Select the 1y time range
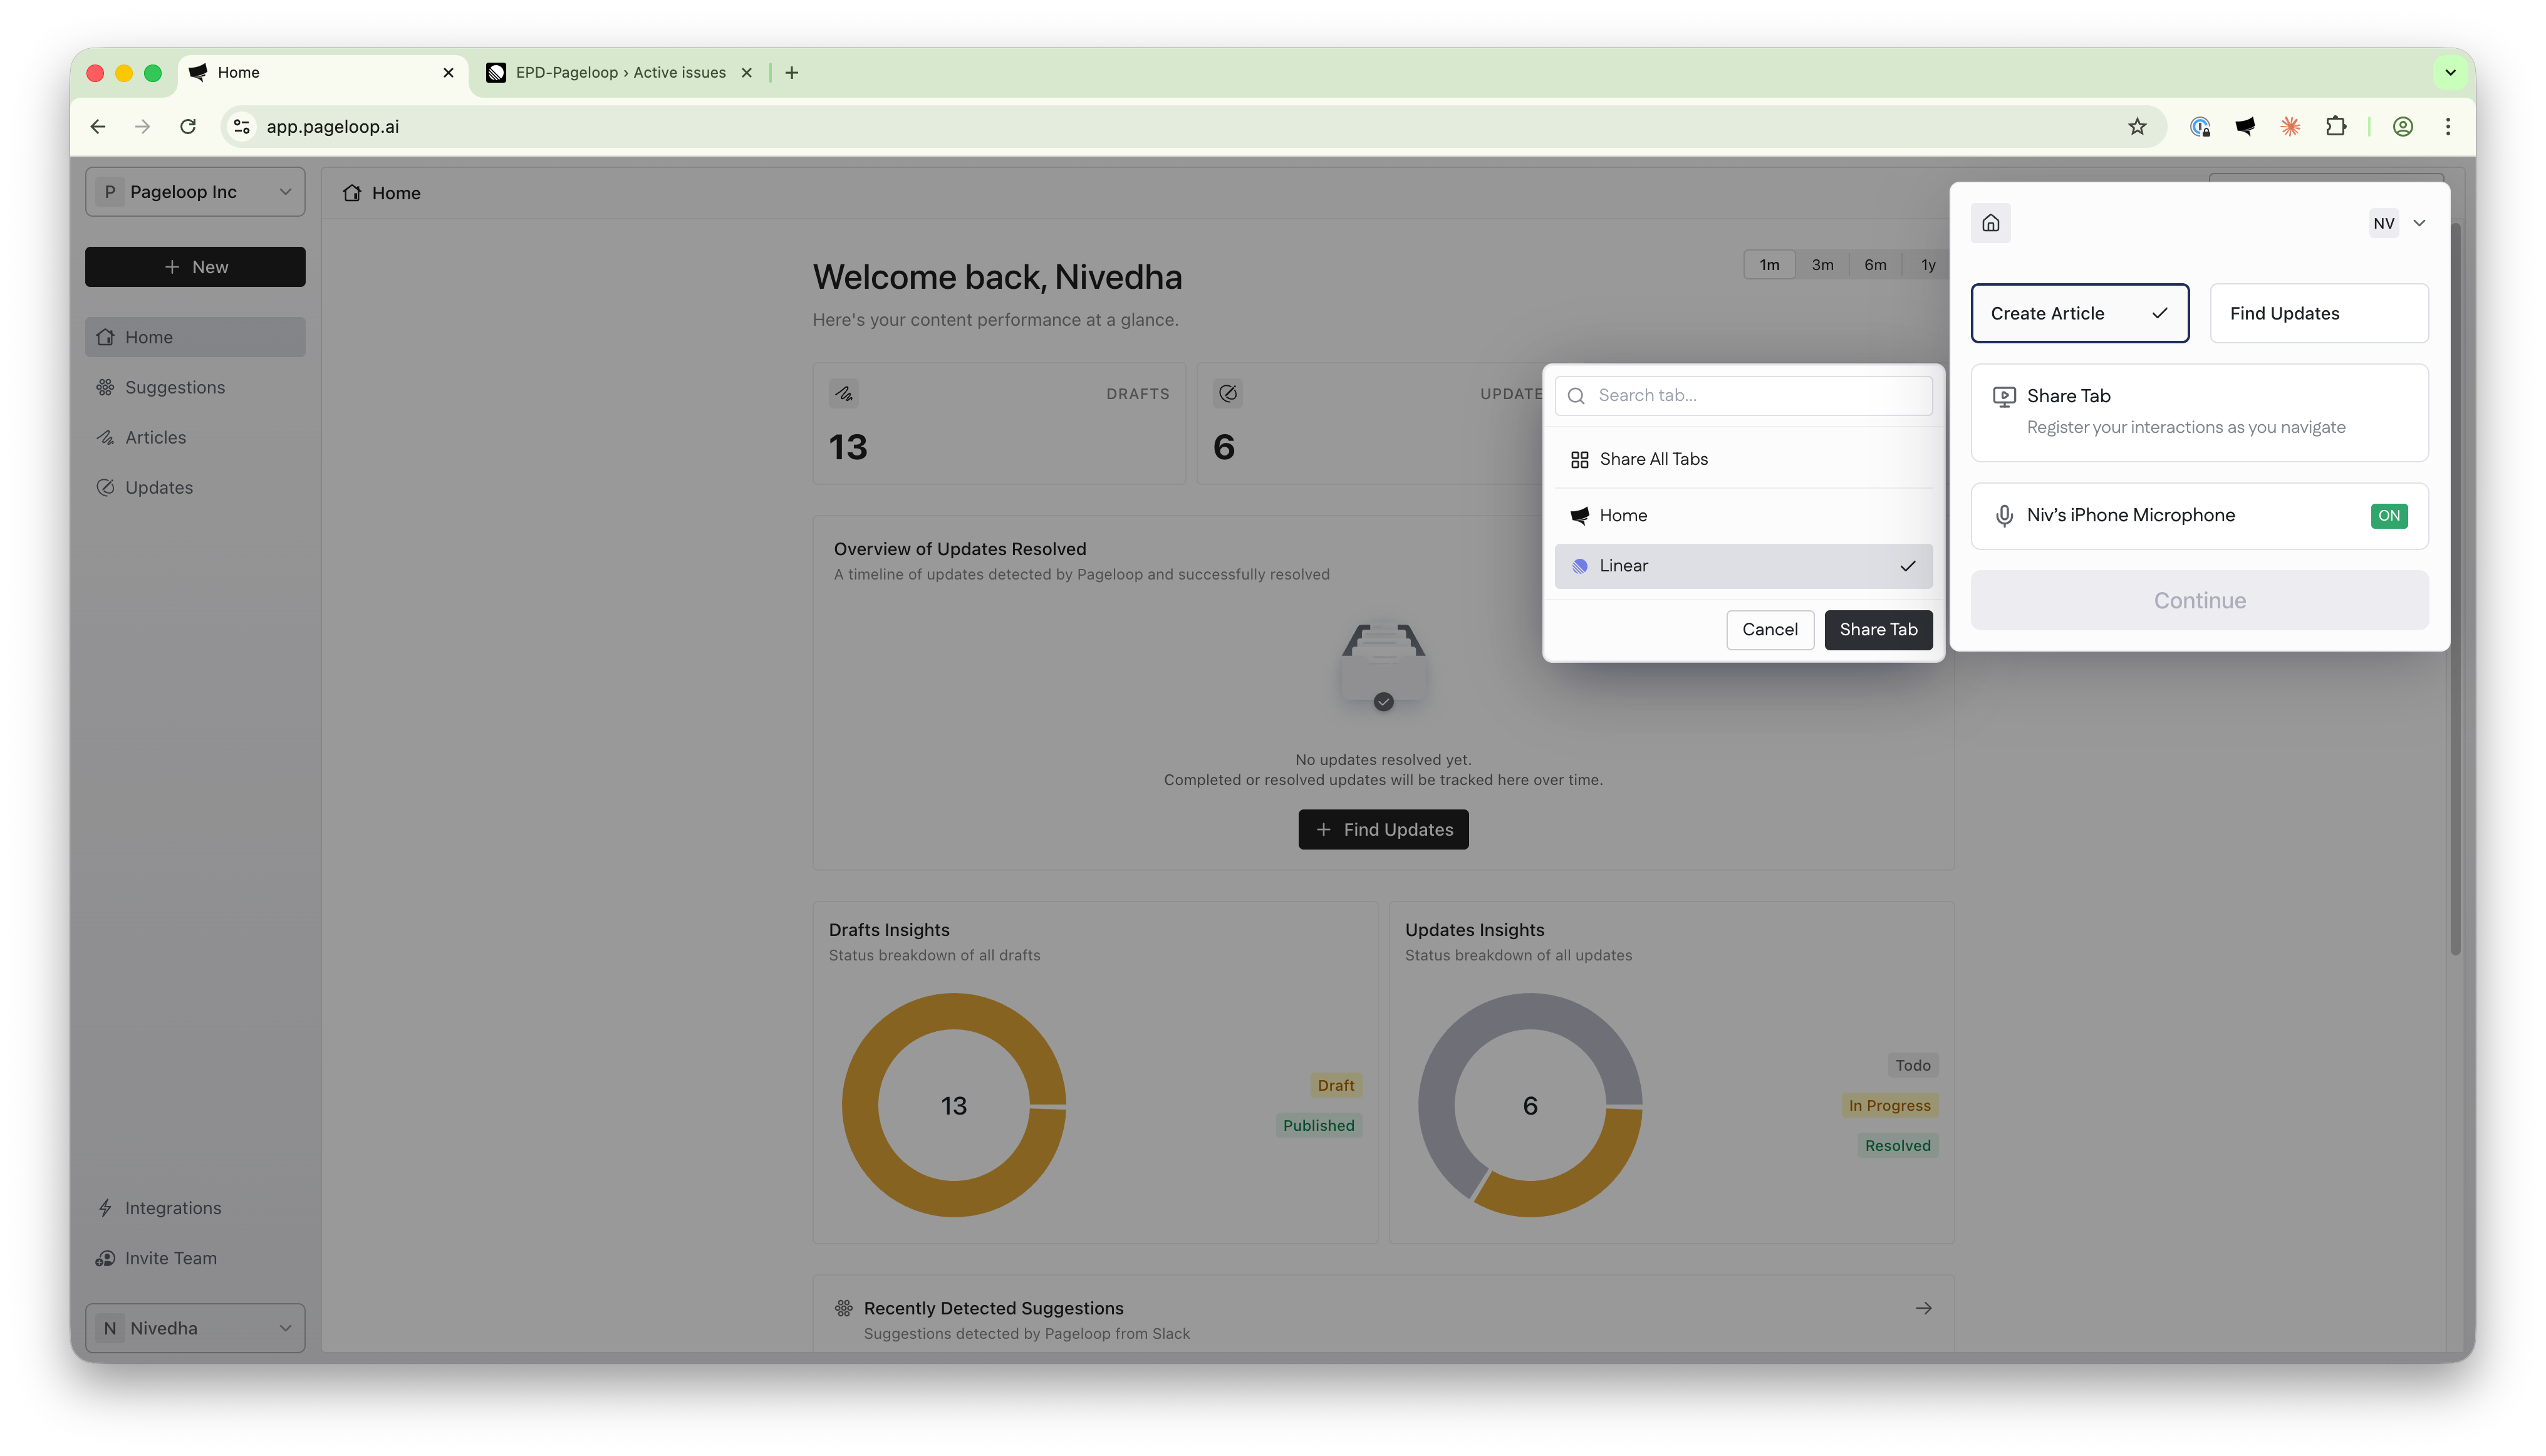 1927,265
